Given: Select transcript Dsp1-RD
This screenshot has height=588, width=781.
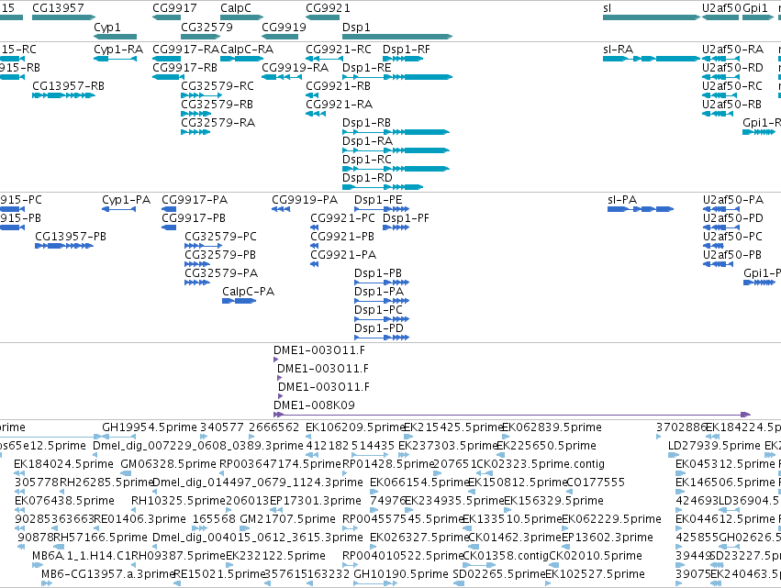Looking at the screenshot, I should [x=367, y=178].
